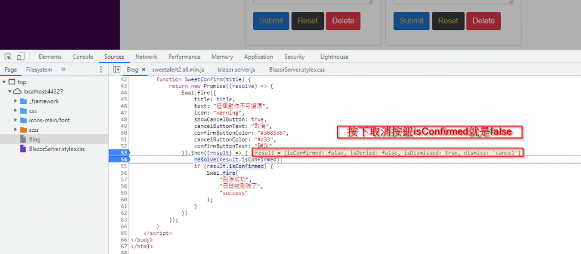The width and height of the screenshot is (581, 254).
Task: Show more navigator tabs chevron
Action: pos(63,70)
